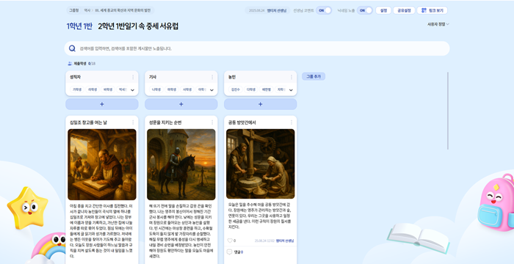The height and width of the screenshot is (264, 514).
Task: Click the 그룹 추가 button
Action: click(x=314, y=77)
